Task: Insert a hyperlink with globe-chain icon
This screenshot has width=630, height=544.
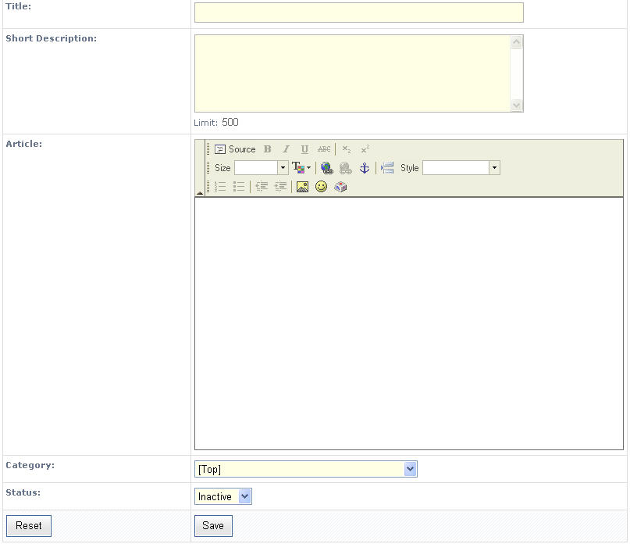Action: tap(326, 168)
